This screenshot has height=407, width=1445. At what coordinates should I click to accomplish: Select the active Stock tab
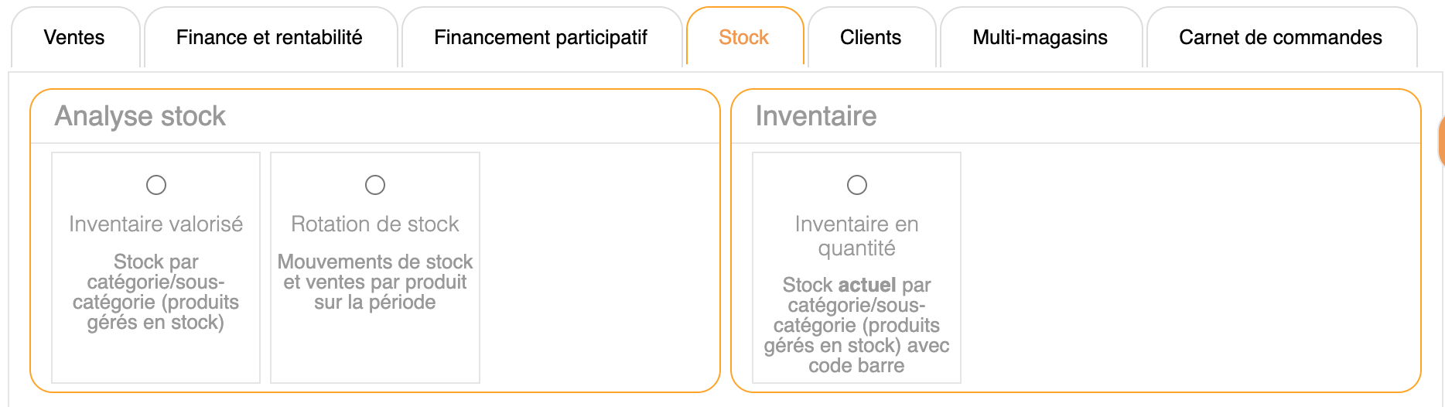point(743,37)
